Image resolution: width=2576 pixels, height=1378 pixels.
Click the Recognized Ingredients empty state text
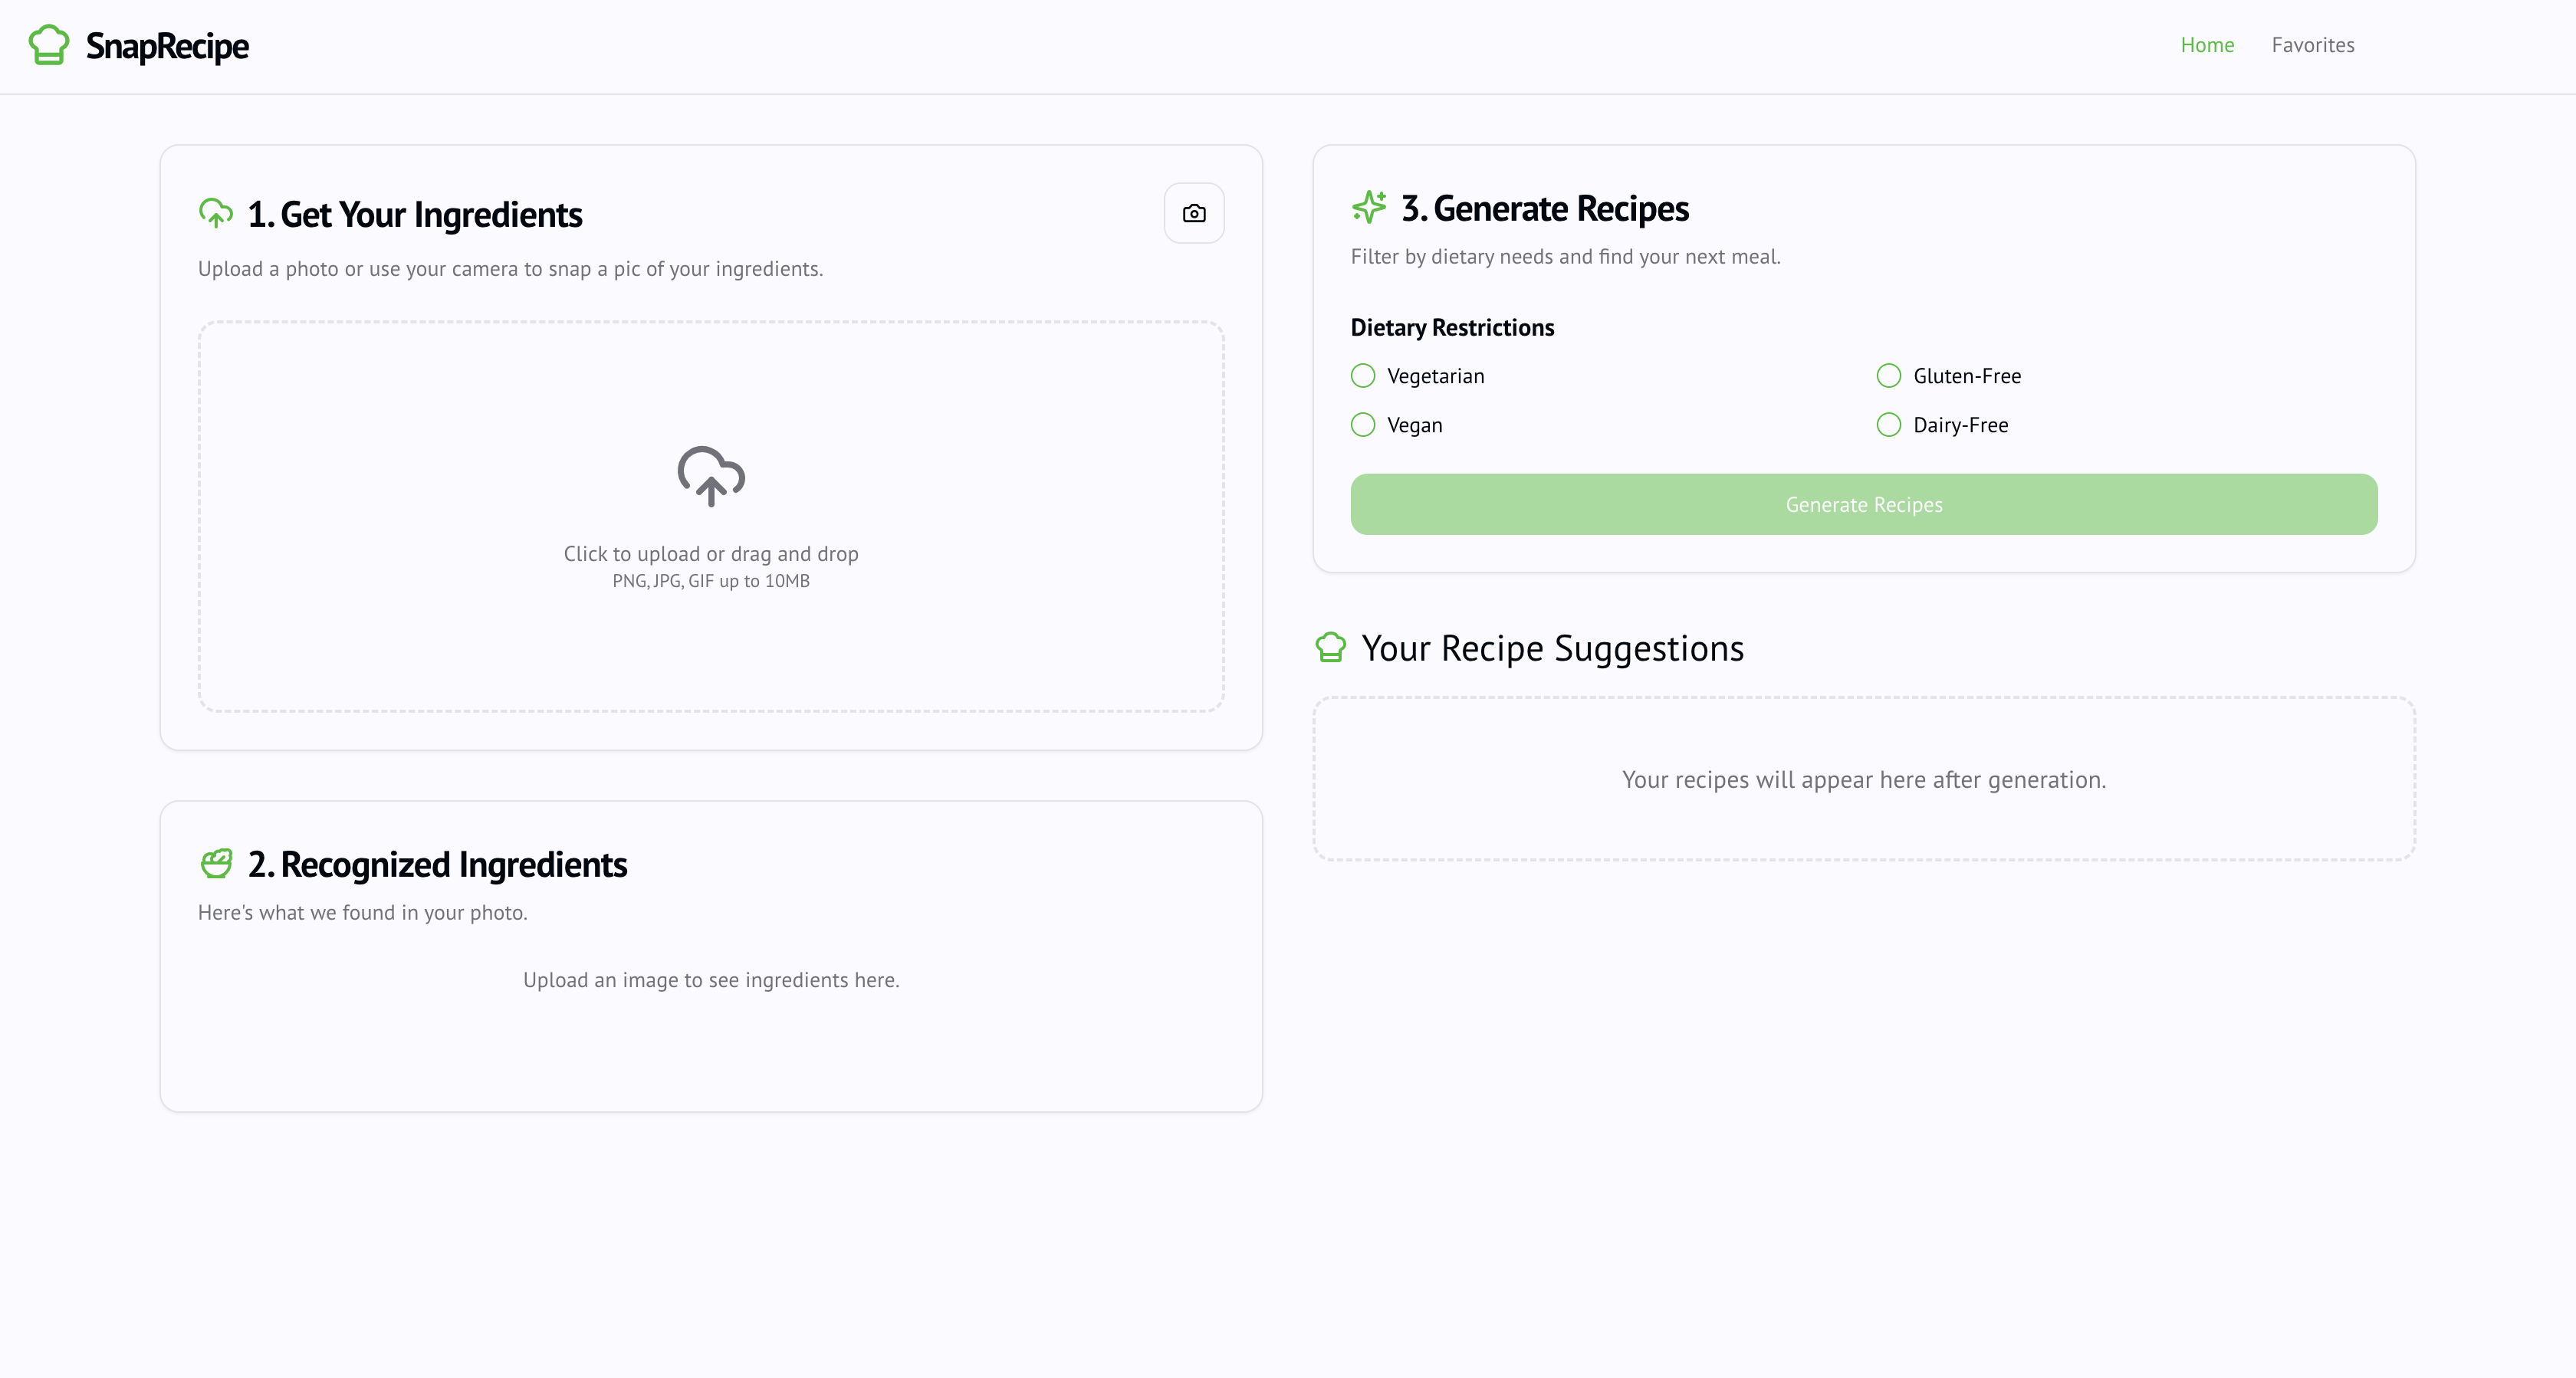coord(710,980)
